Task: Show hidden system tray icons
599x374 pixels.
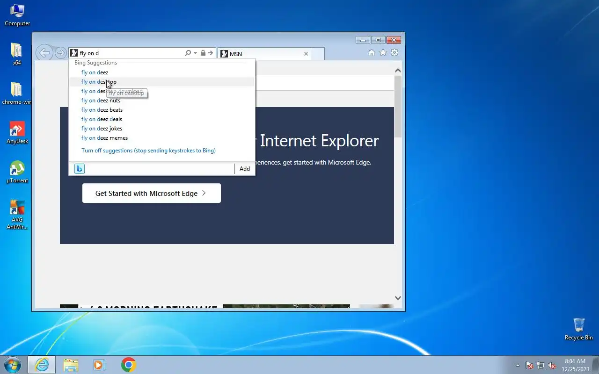Action: (x=518, y=365)
